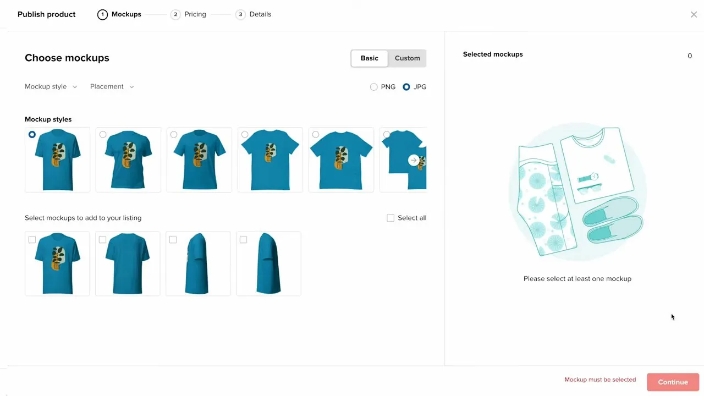Open the right side mockup thumbnail
The height and width of the screenshot is (396, 704).
tap(268, 263)
